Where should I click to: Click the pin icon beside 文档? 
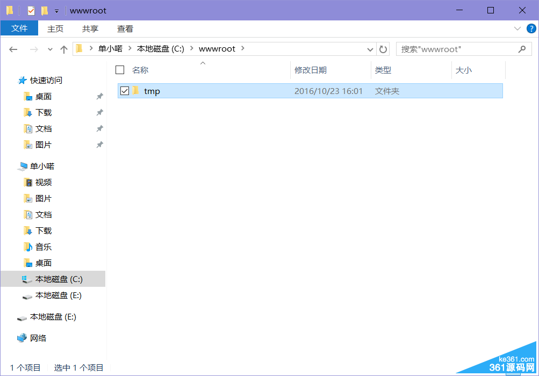click(100, 129)
